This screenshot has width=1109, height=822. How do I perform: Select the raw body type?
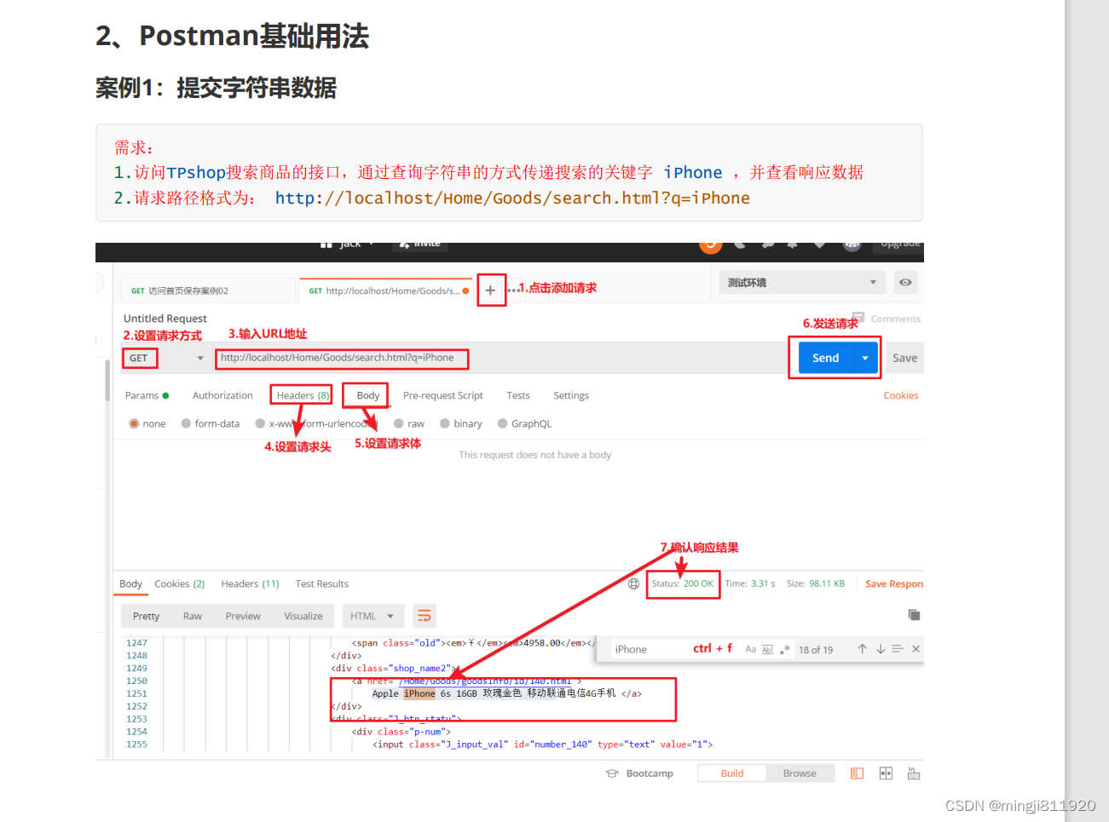(x=398, y=423)
